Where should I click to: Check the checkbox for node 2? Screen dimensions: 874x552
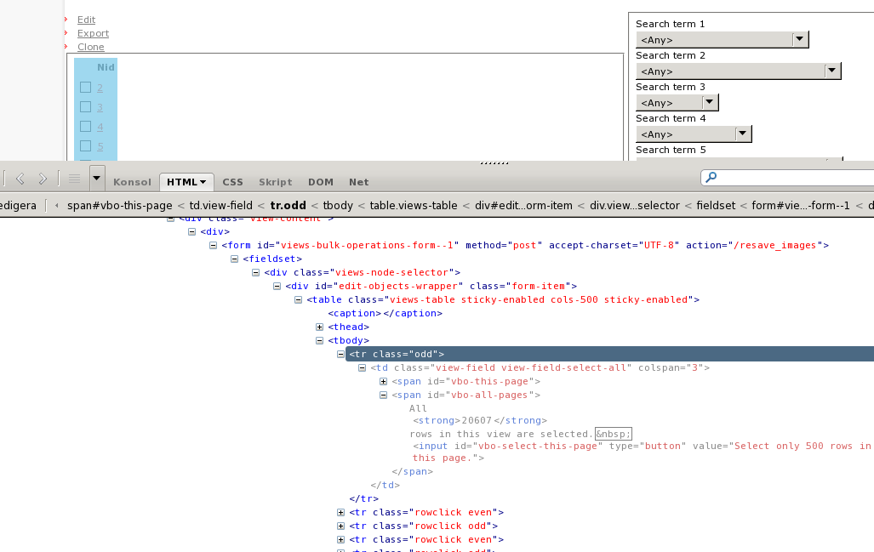85,87
